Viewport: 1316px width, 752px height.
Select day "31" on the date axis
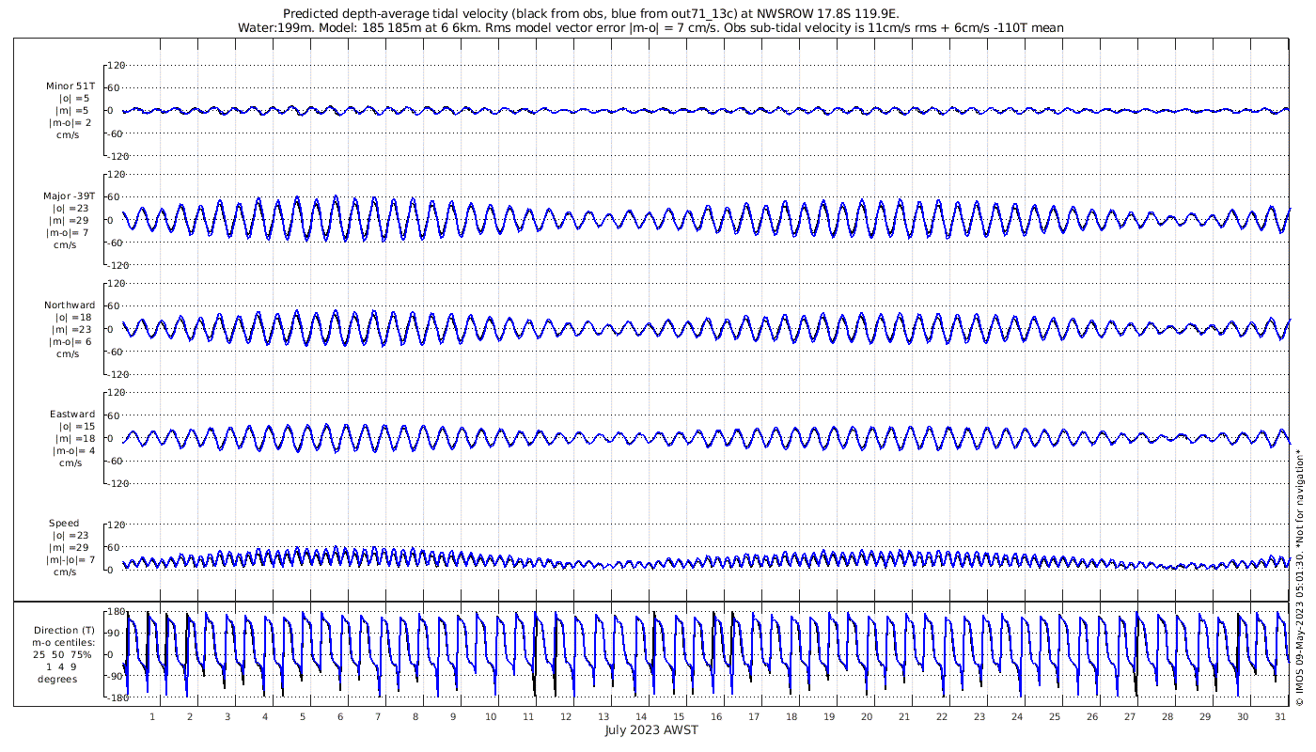[1280, 716]
